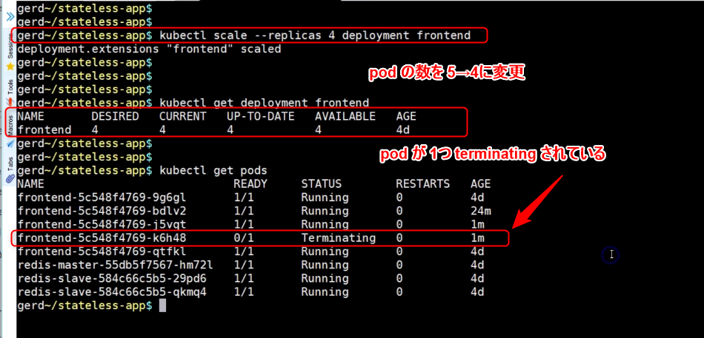The width and height of the screenshot is (704, 338).
Task: Click the 4d age in the deployment row
Action: coord(402,130)
